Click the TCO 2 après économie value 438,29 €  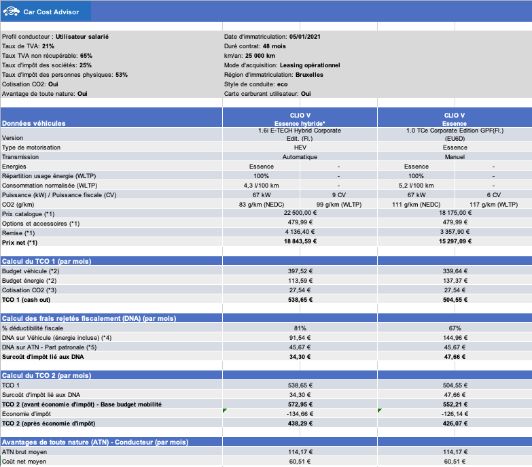[x=300, y=423]
